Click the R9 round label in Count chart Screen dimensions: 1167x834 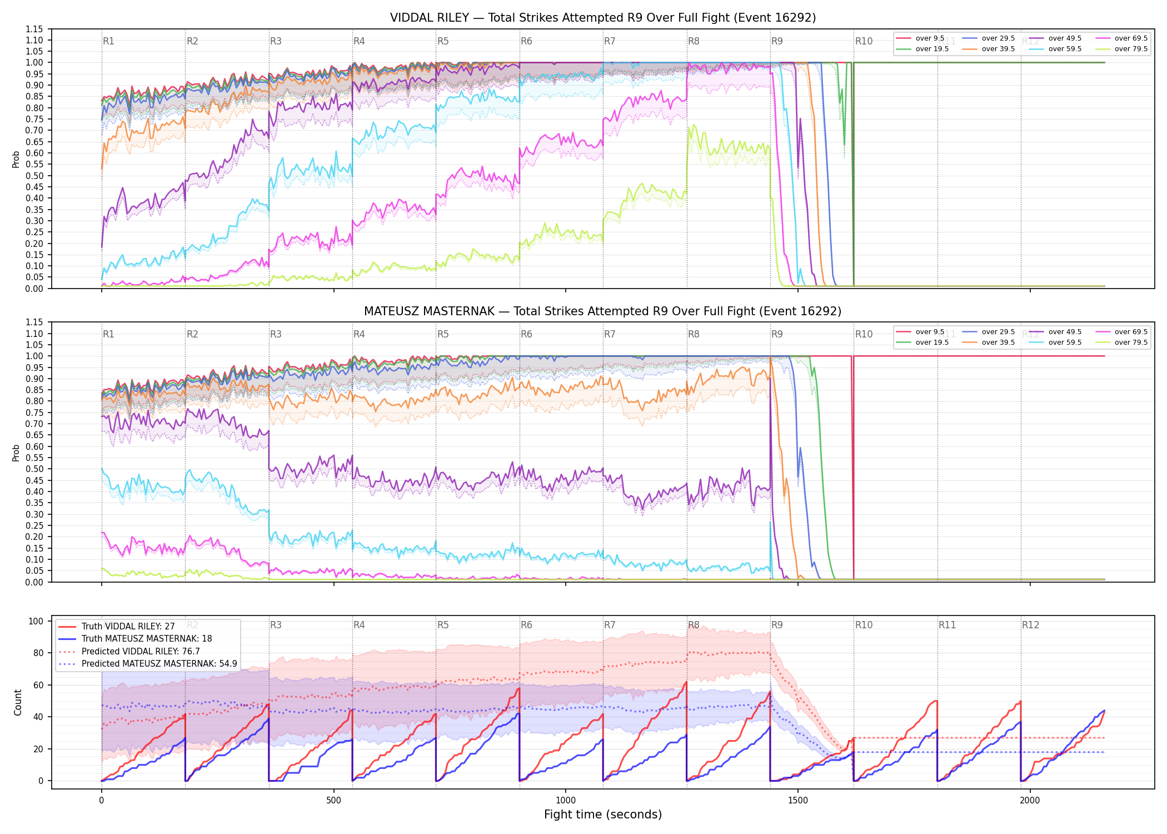[777, 625]
